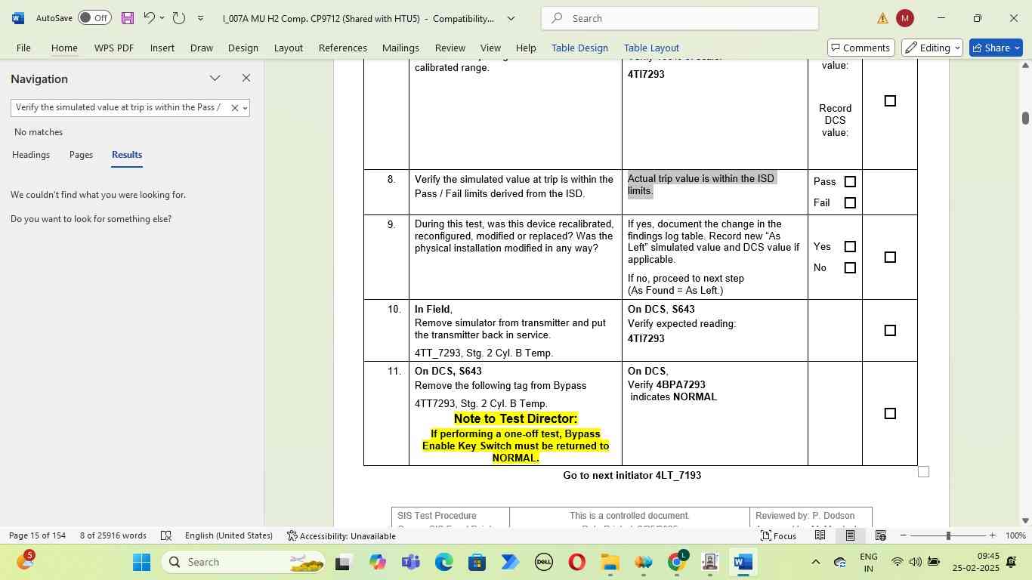
Task: Open the Undo history dropdown arrow
Action: 162,17
